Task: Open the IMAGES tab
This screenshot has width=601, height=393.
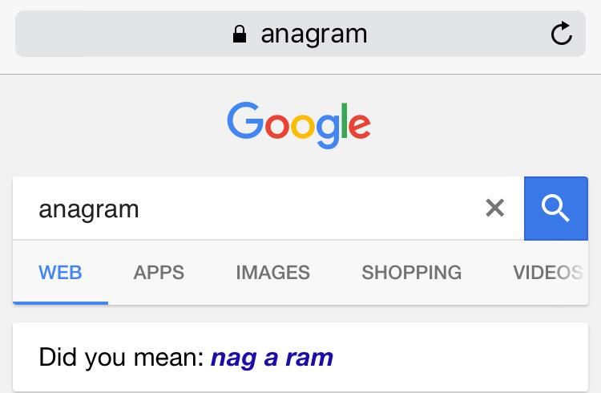Action: [272, 273]
